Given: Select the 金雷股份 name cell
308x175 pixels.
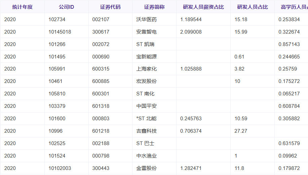Looking at the screenshot, I should [x=154, y=168].
